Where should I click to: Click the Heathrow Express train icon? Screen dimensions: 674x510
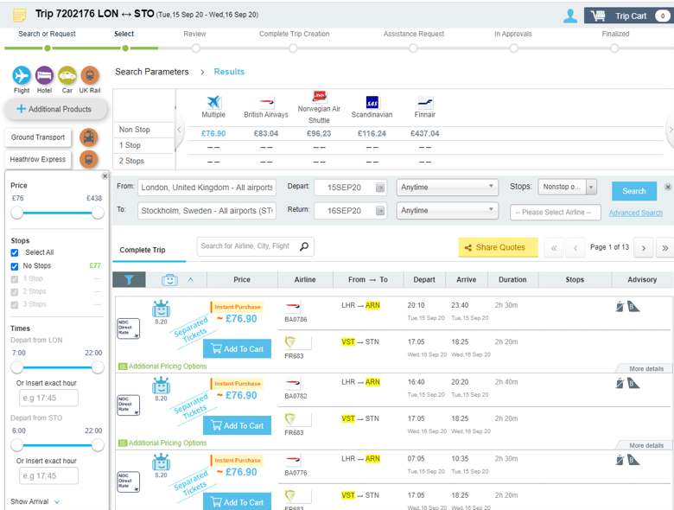[x=88, y=159]
